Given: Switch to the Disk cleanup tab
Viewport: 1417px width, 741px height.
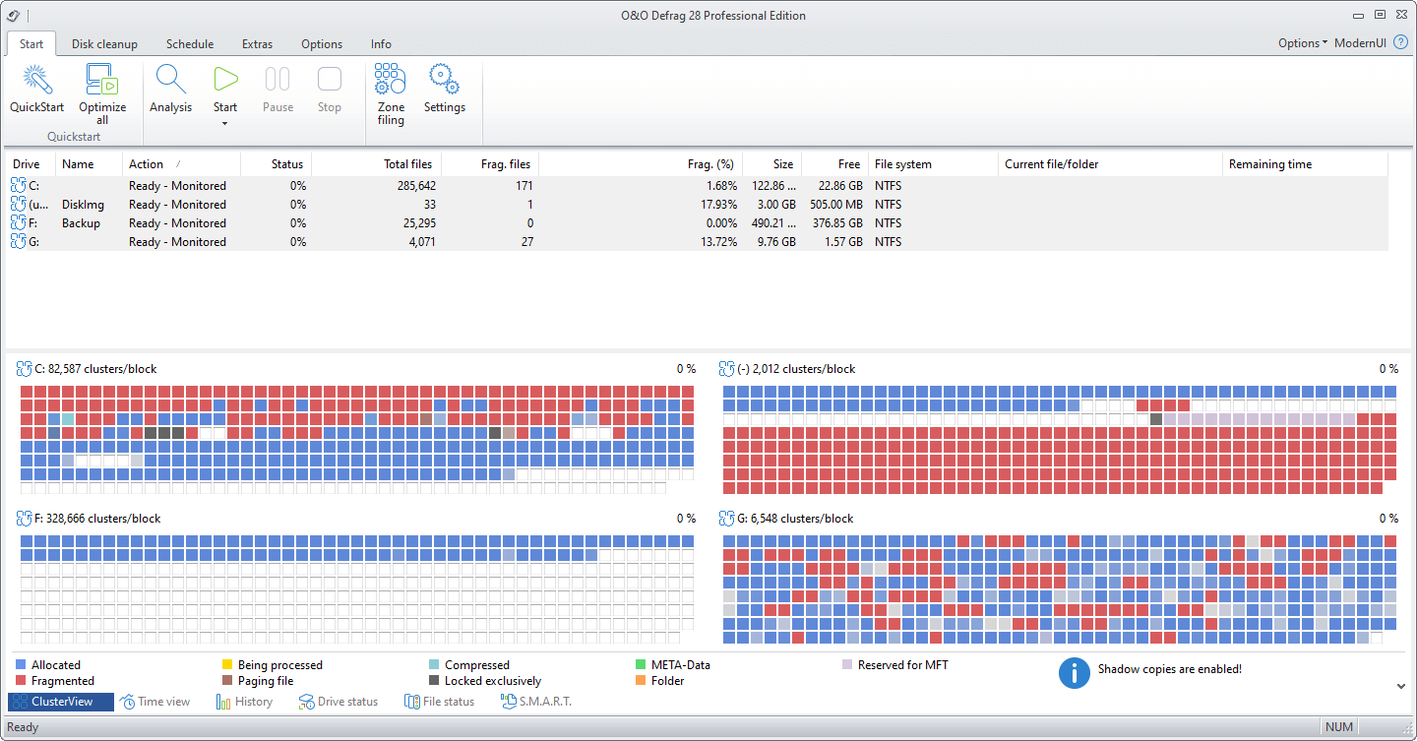Looking at the screenshot, I should [x=104, y=44].
